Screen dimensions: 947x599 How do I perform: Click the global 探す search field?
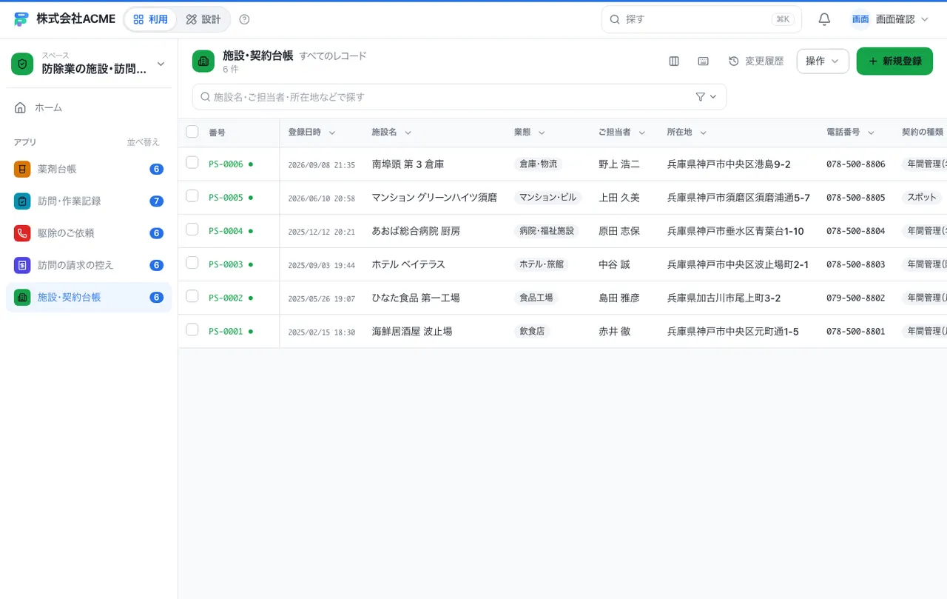tap(701, 19)
